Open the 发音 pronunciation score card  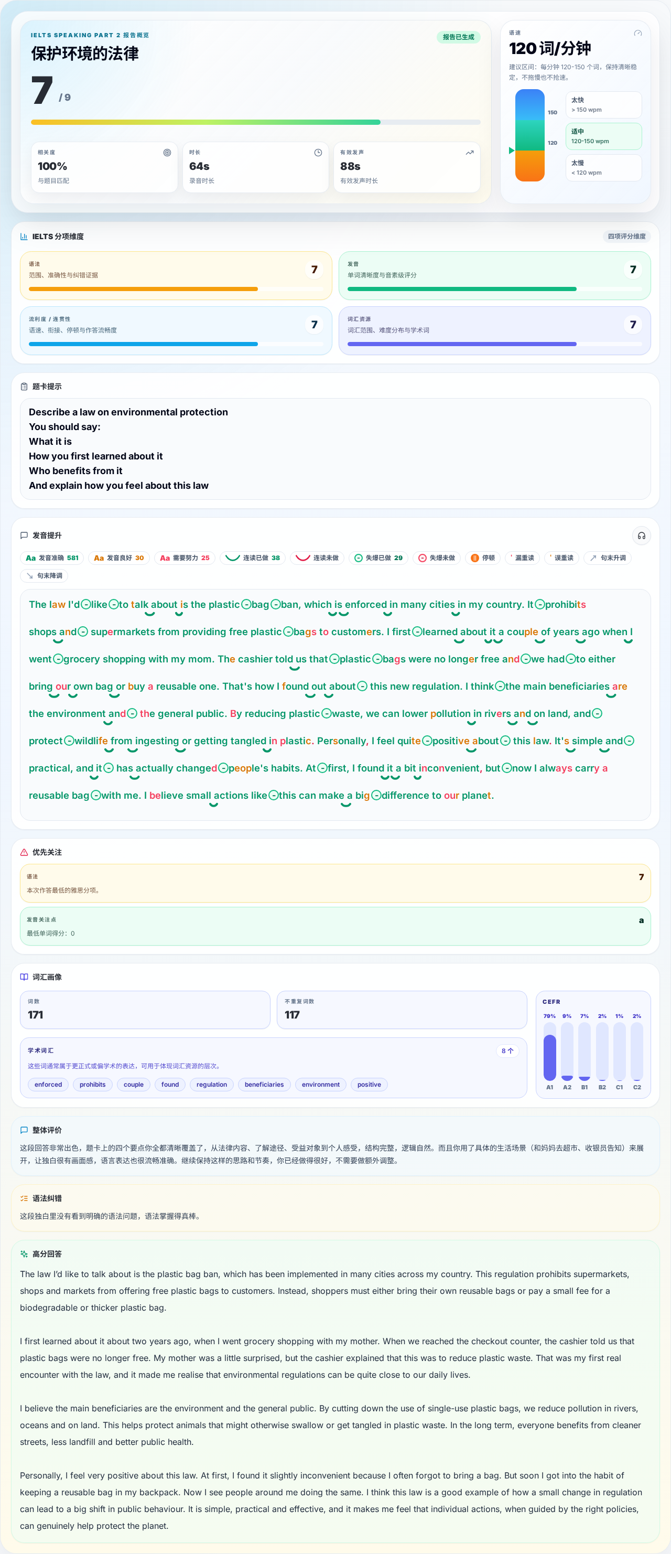coord(494,276)
